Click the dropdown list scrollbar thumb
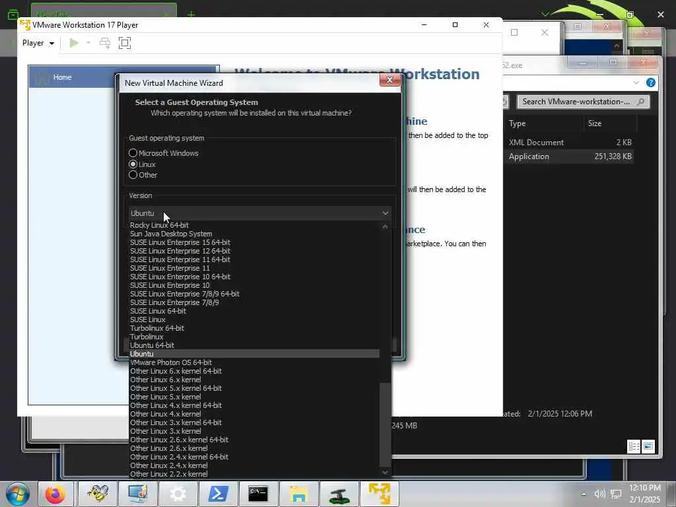The image size is (676, 507). coord(385,424)
